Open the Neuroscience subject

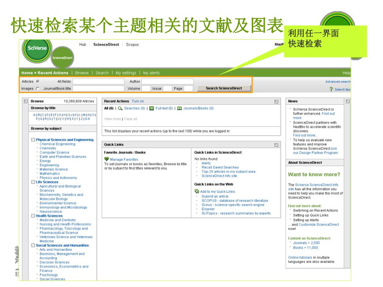point(51,212)
